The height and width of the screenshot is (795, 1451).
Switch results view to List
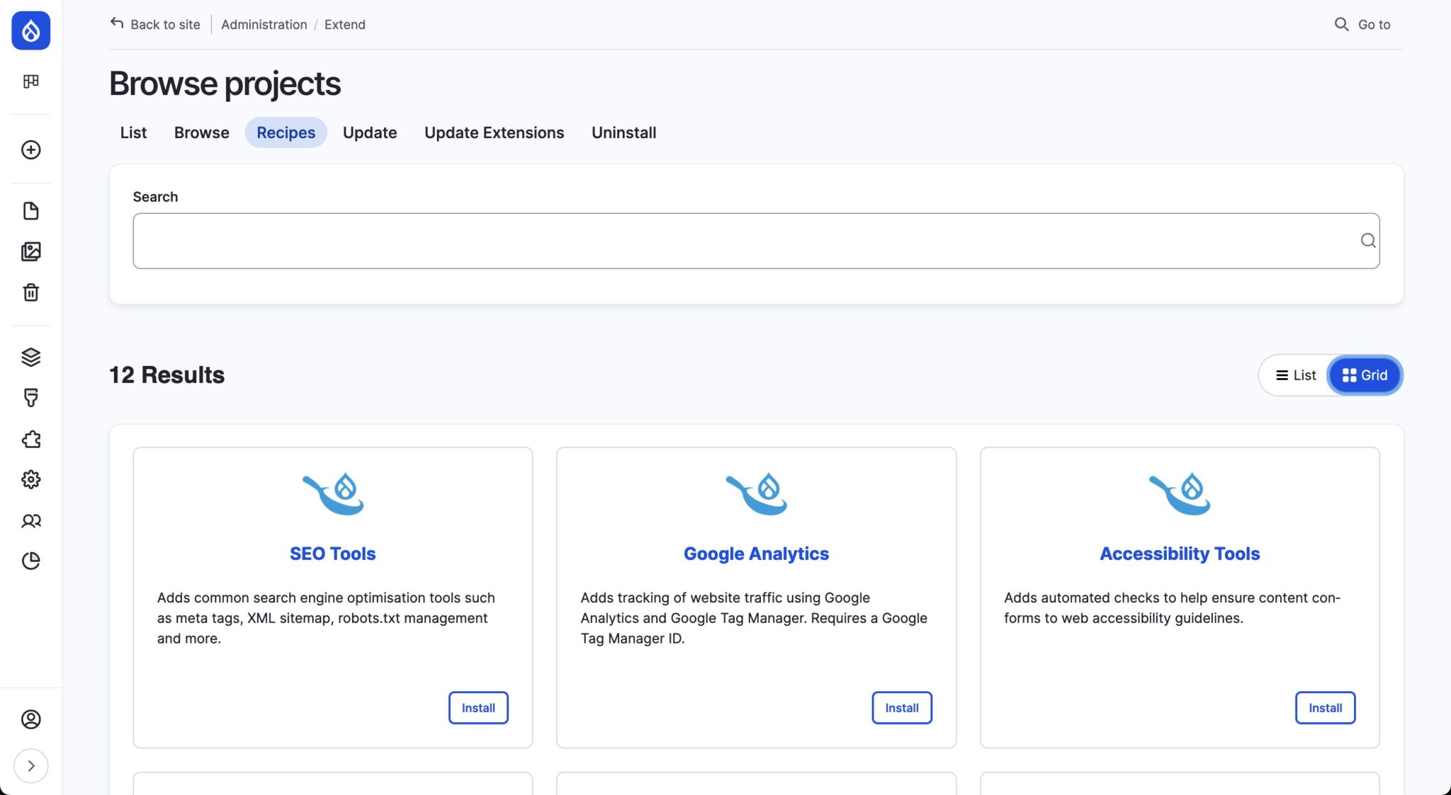(1296, 375)
